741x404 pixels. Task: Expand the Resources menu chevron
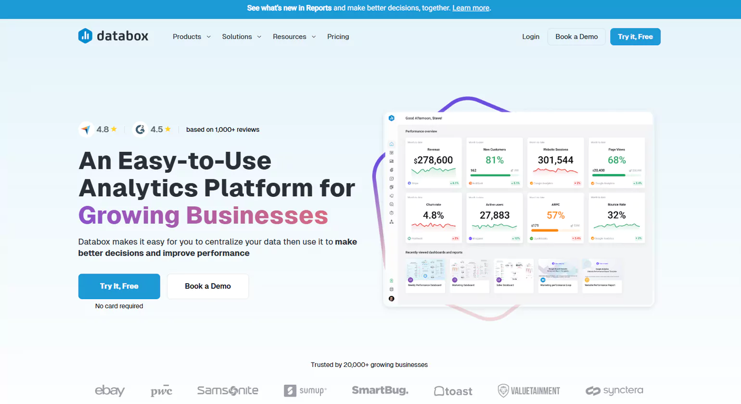pyautogui.click(x=314, y=37)
